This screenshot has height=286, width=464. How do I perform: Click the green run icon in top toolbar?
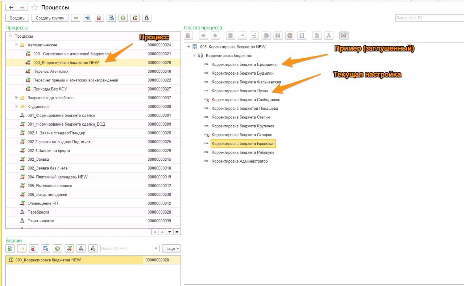tap(123, 18)
